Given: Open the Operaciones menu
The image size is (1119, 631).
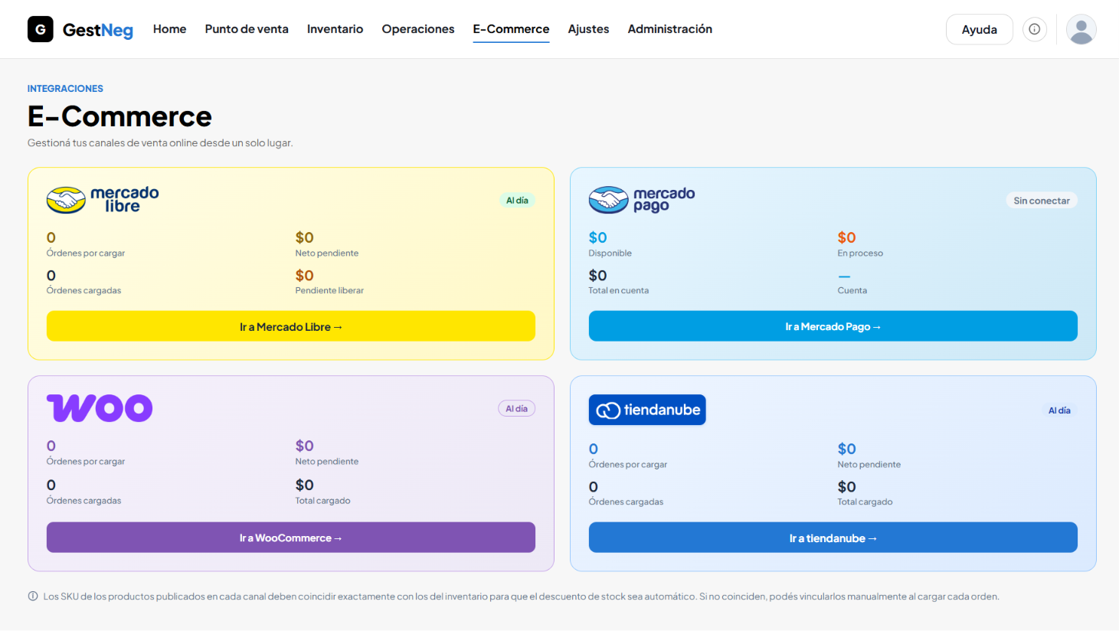Looking at the screenshot, I should click(418, 29).
